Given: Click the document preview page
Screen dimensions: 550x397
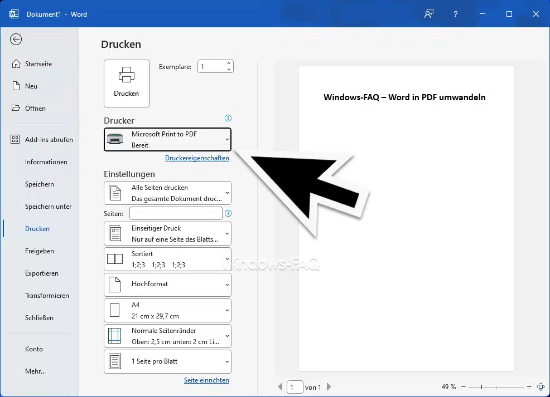Looking at the screenshot, I should pyautogui.click(x=406, y=218).
